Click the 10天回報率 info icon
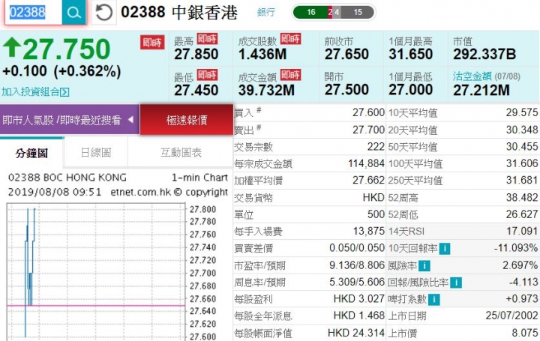The width and height of the screenshot is (540, 341). pyautogui.click(x=445, y=248)
